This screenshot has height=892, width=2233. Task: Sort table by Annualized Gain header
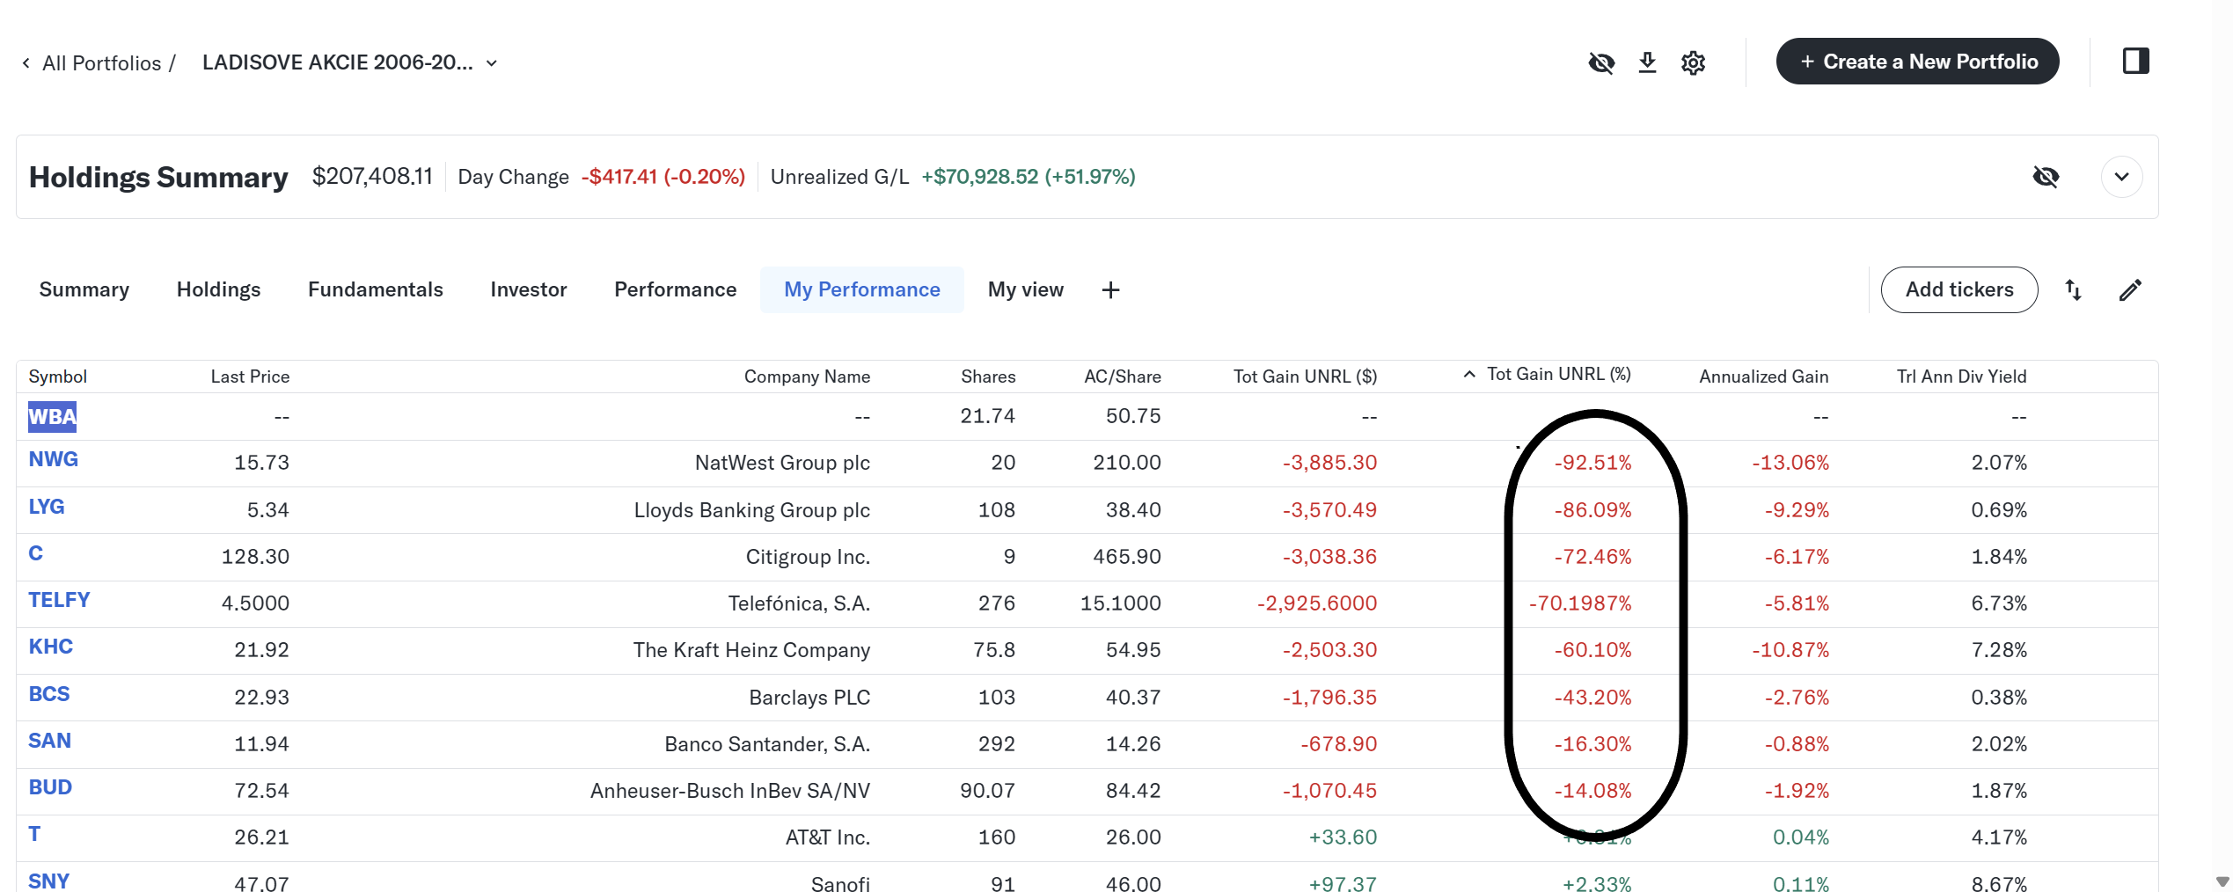coord(1763,377)
